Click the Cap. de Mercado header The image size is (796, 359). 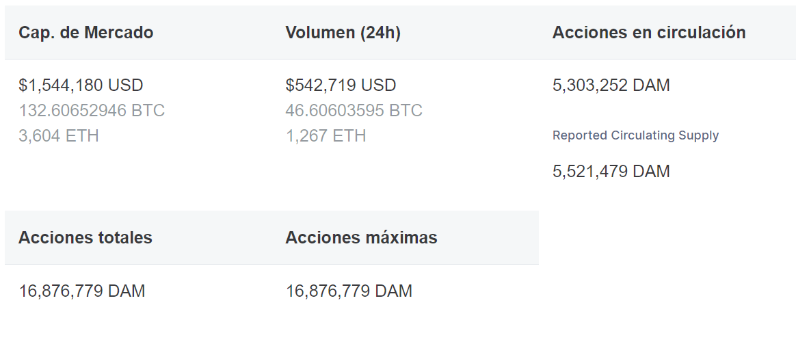tap(85, 33)
